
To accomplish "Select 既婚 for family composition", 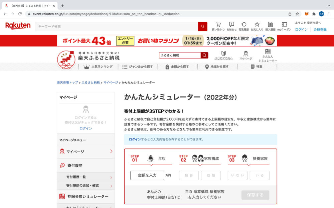I will tap(211, 175).
